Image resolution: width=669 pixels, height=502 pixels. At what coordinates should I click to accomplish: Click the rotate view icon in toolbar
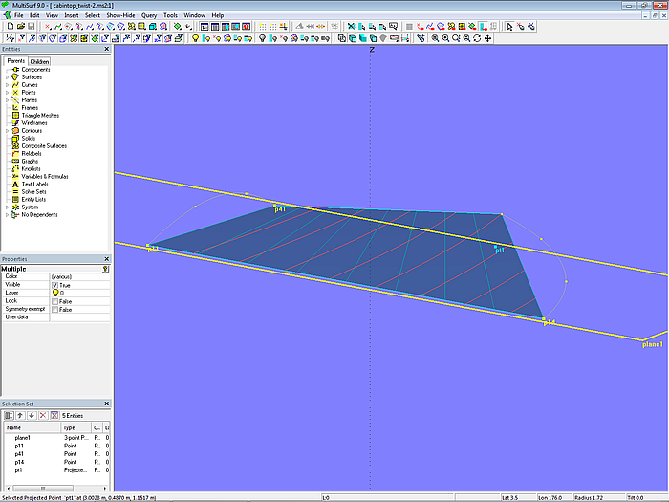click(x=477, y=39)
